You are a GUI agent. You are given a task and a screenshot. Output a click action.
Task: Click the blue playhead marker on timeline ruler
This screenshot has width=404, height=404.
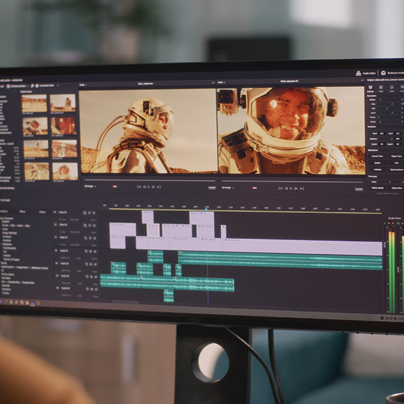[207, 208]
